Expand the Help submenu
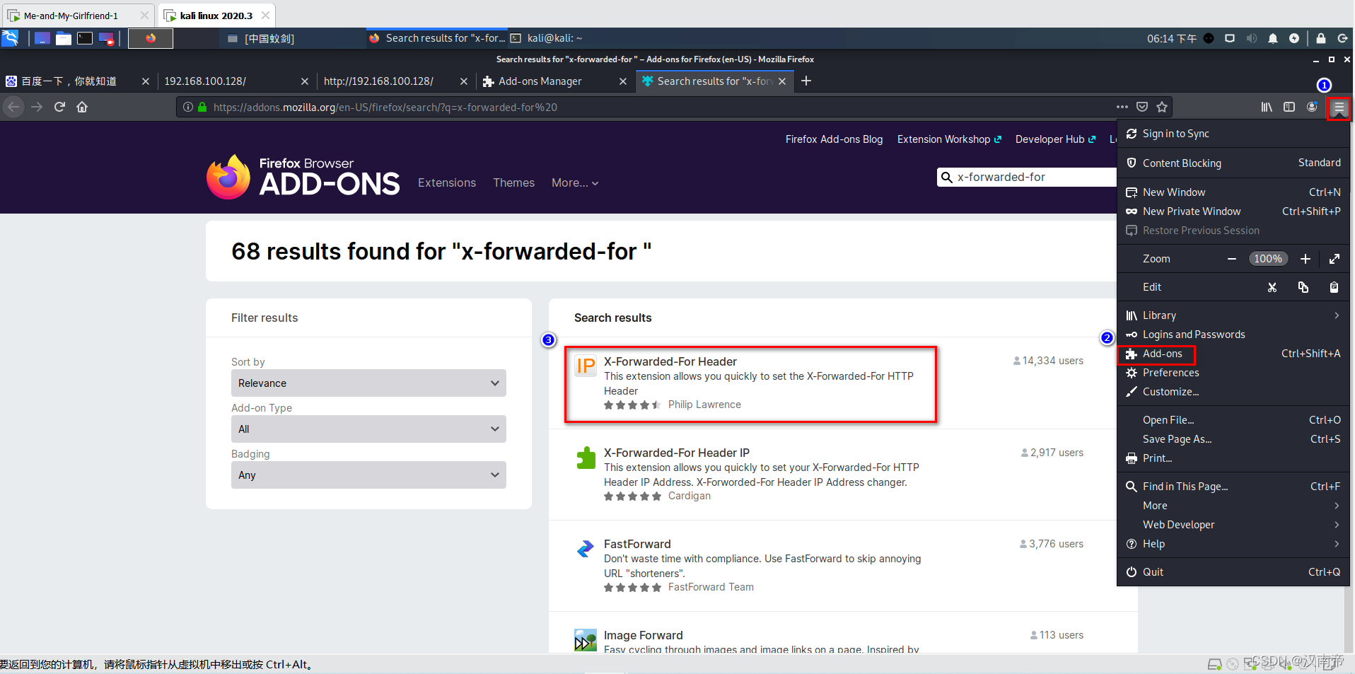This screenshot has height=674, width=1355. pyautogui.click(x=1233, y=544)
